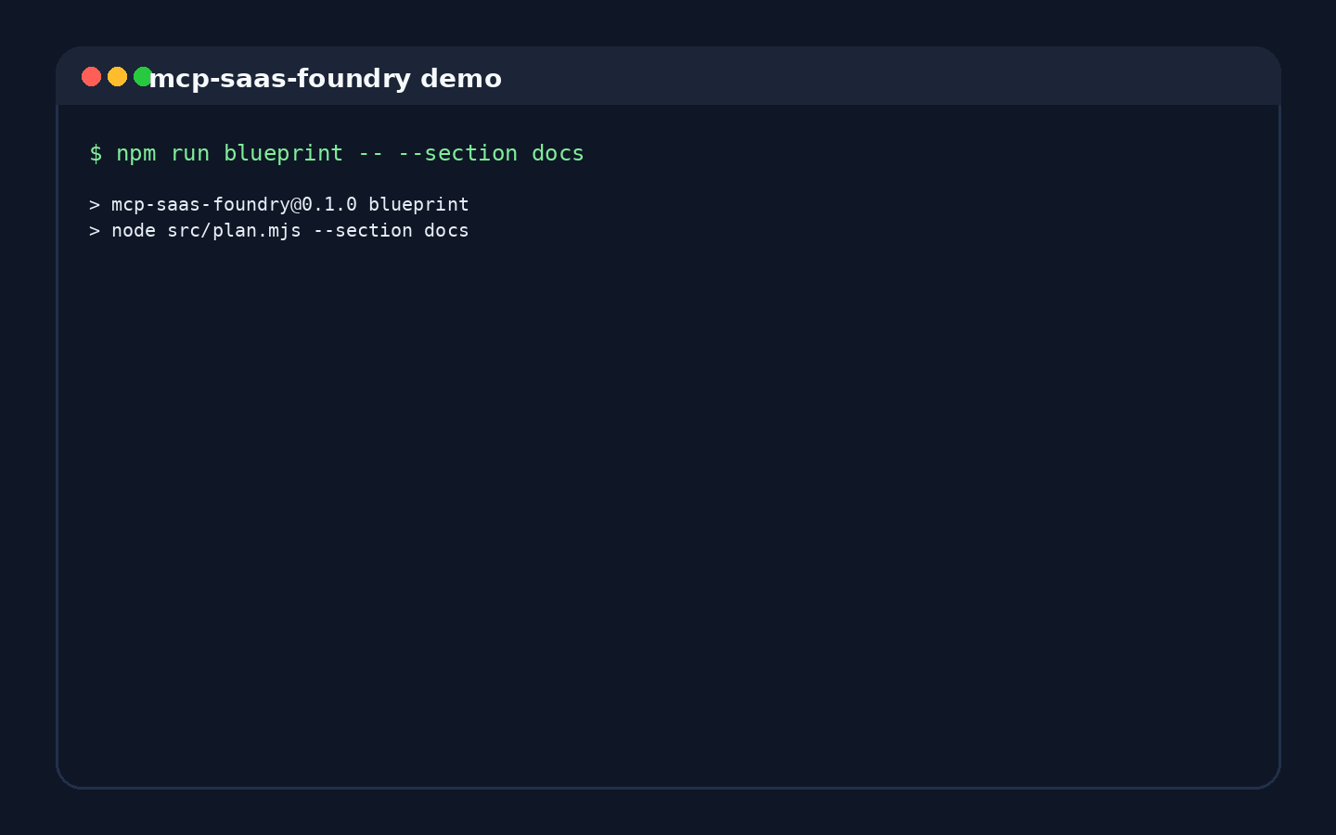Click the red close window dot

(x=91, y=76)
